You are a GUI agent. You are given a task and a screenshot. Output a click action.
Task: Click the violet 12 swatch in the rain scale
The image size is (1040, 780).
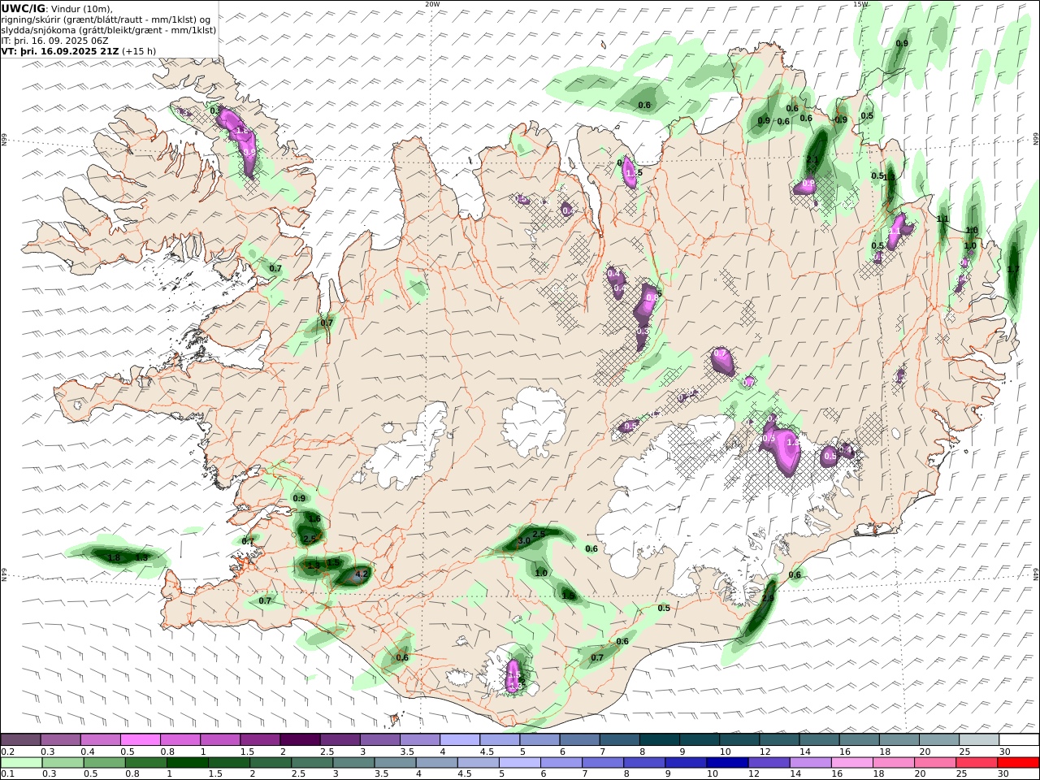tap(769, 763)
